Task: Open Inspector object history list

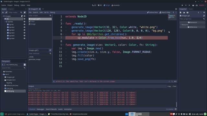Action: click(204, 13)
